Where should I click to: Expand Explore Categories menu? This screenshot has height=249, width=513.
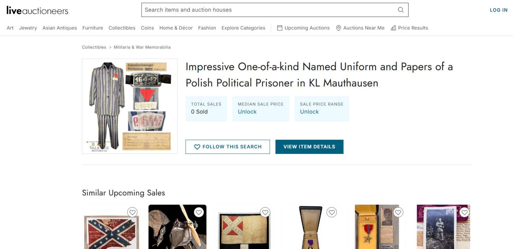243,28
